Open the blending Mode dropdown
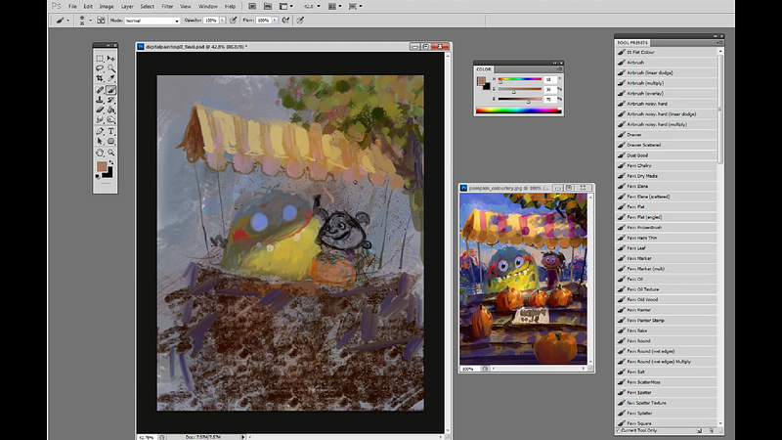The image size is (782, 440). (152, 21)
